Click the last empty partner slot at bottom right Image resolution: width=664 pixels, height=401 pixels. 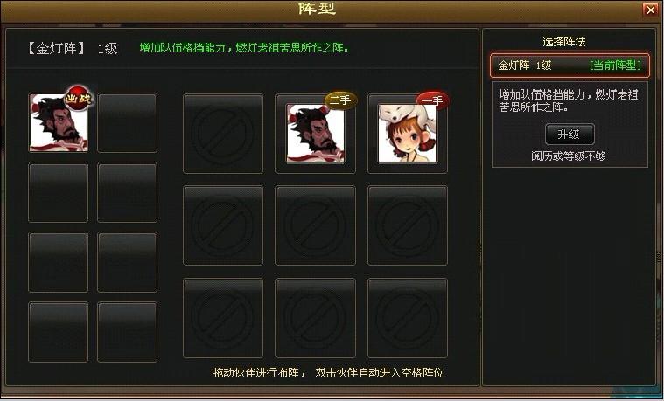(x=128, y=332)
